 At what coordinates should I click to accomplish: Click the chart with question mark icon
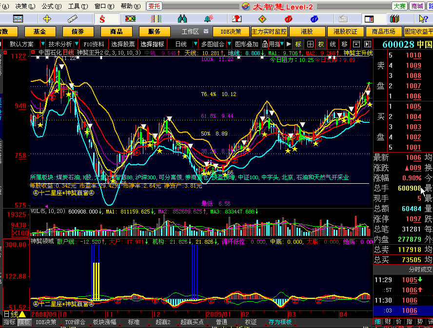236,19
